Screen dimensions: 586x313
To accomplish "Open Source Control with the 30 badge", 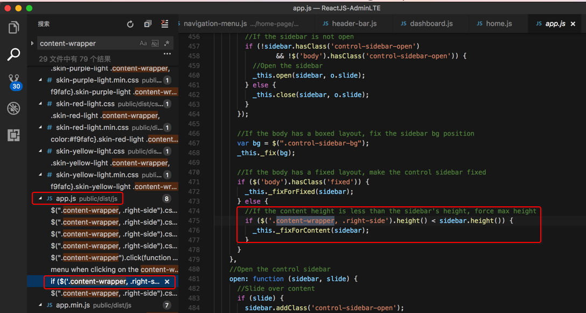I will 14,82.
